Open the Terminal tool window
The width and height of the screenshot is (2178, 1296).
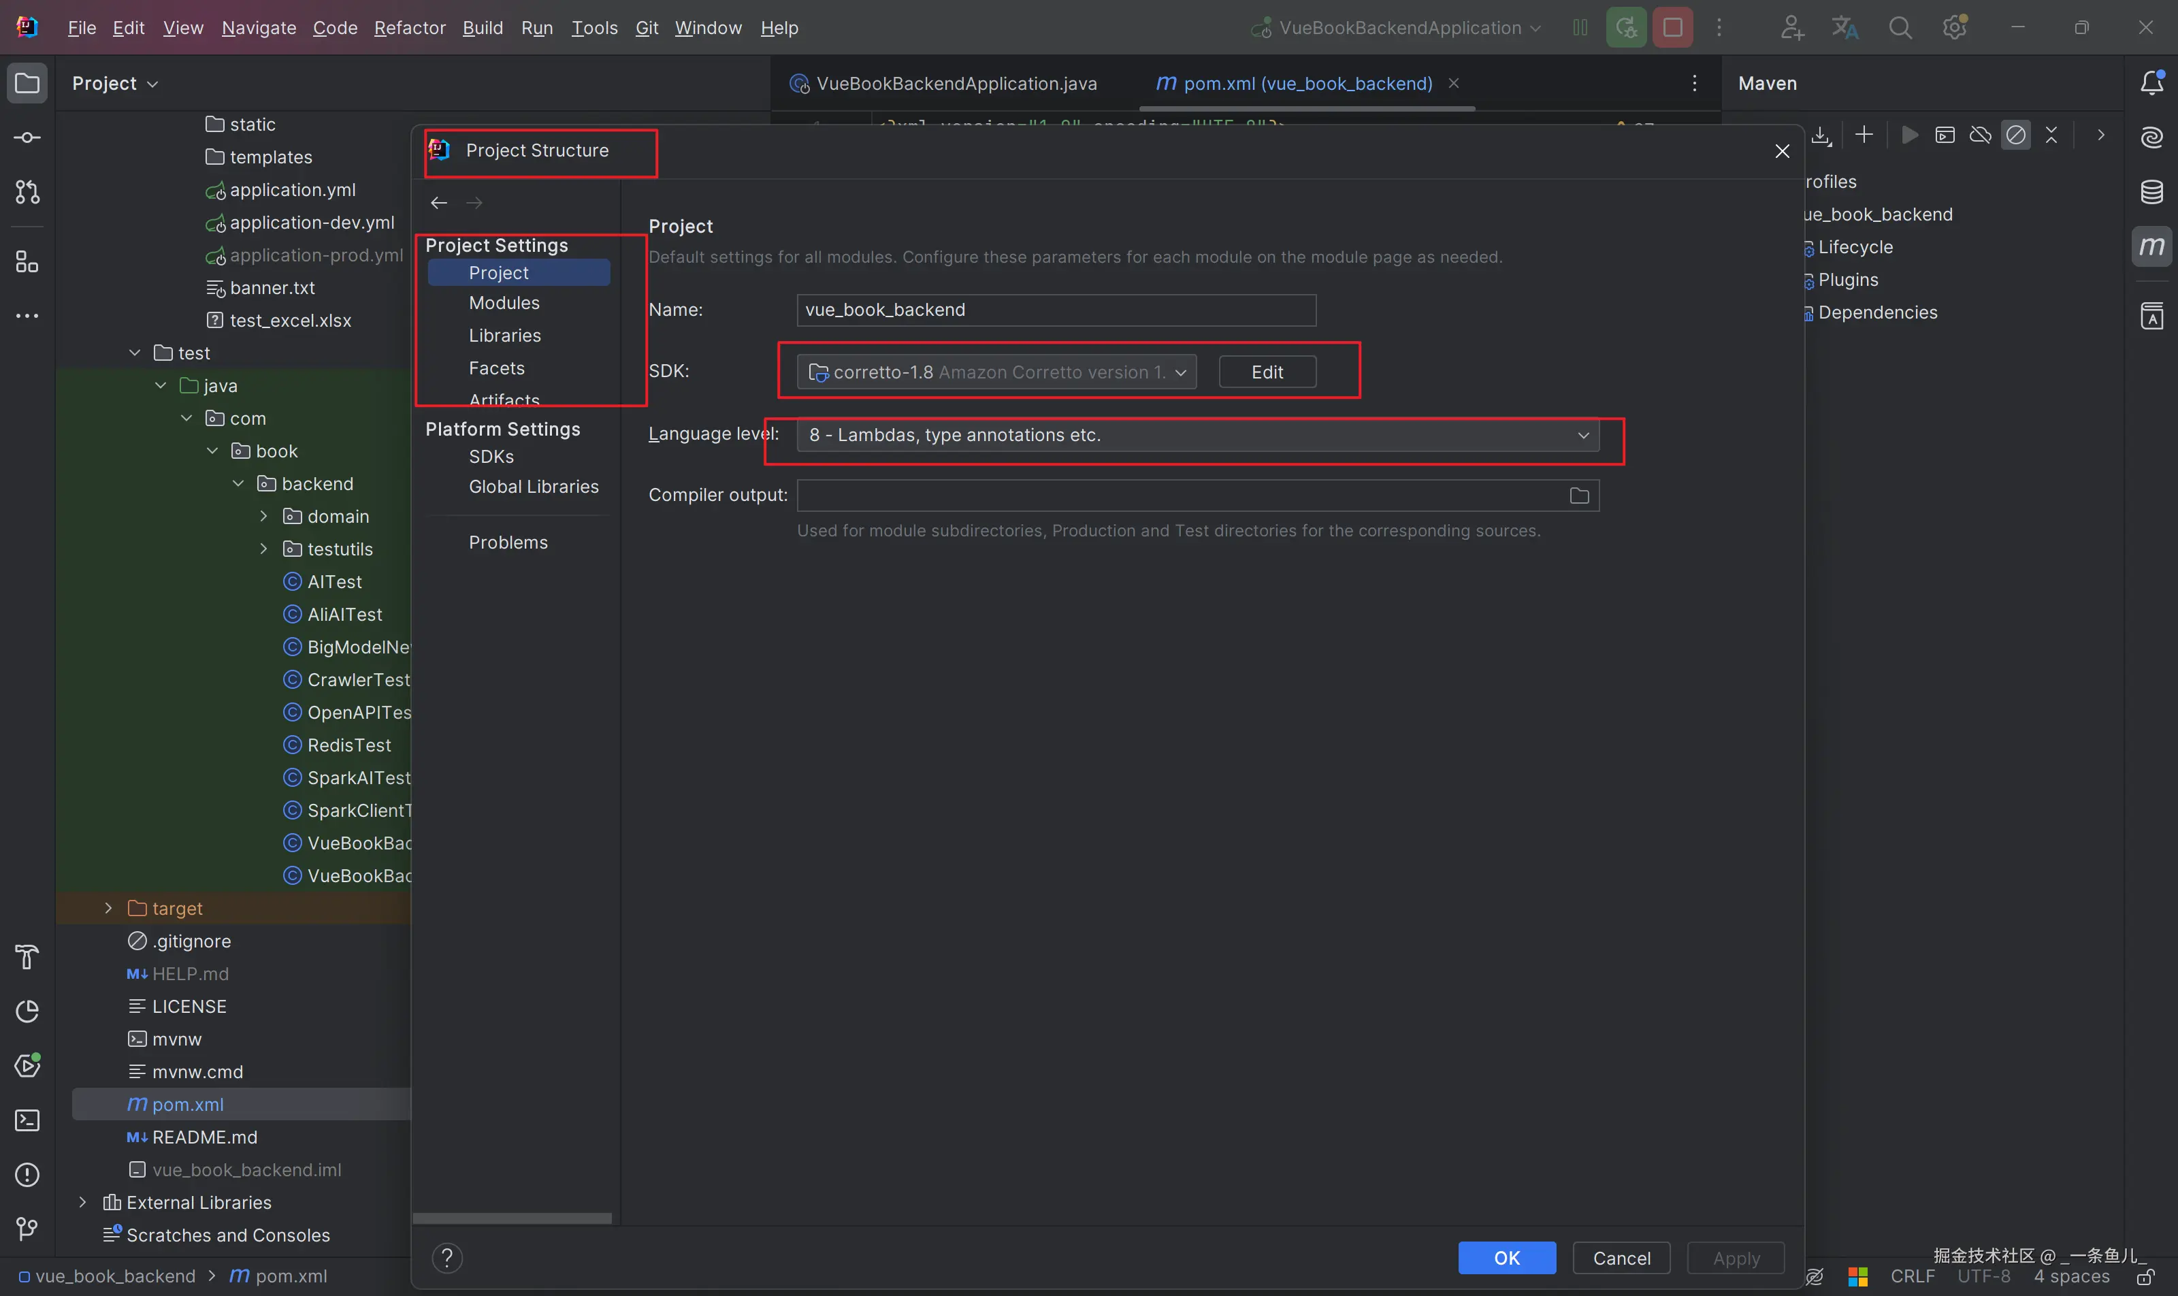click(27, 1120)
